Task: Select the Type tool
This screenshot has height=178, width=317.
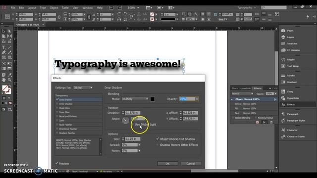Action: click(x=3, y=47)
